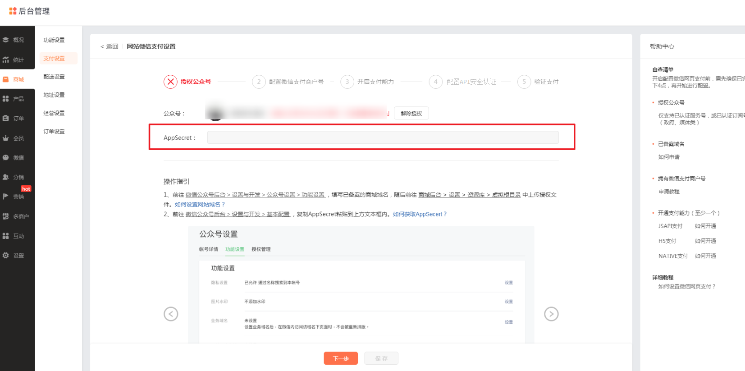Open the 营销 marketing flag icon
Screen dimensions: 745x371
click(x=5, y=197)
